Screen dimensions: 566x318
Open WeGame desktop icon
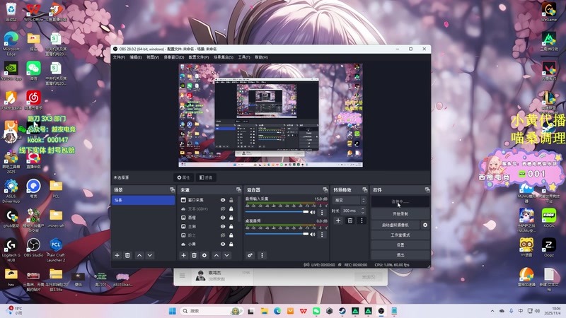pos(549,12)
